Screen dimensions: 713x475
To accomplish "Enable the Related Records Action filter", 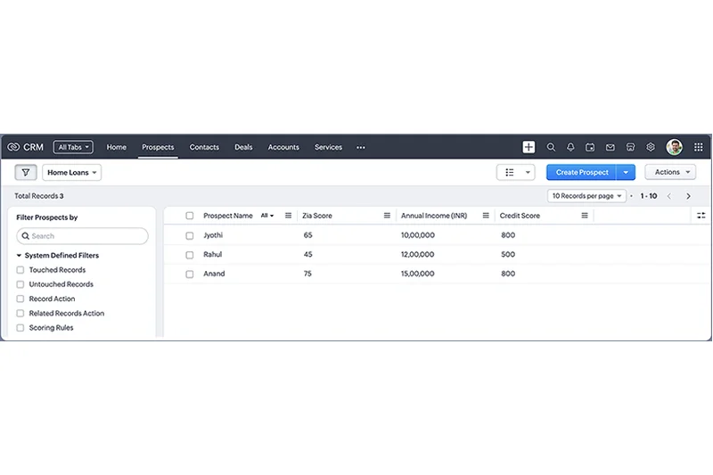I will [x=20, y=313].
